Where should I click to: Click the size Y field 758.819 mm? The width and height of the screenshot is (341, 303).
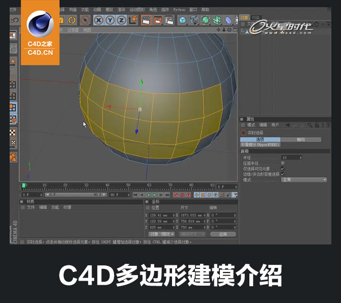pyautogui.click(x=192, y=221)
